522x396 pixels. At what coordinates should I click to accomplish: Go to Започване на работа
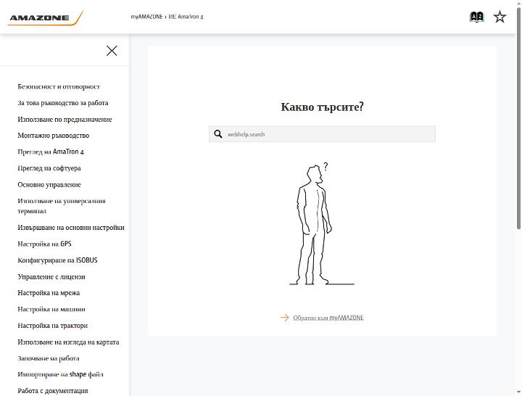(x=49, y=358)
